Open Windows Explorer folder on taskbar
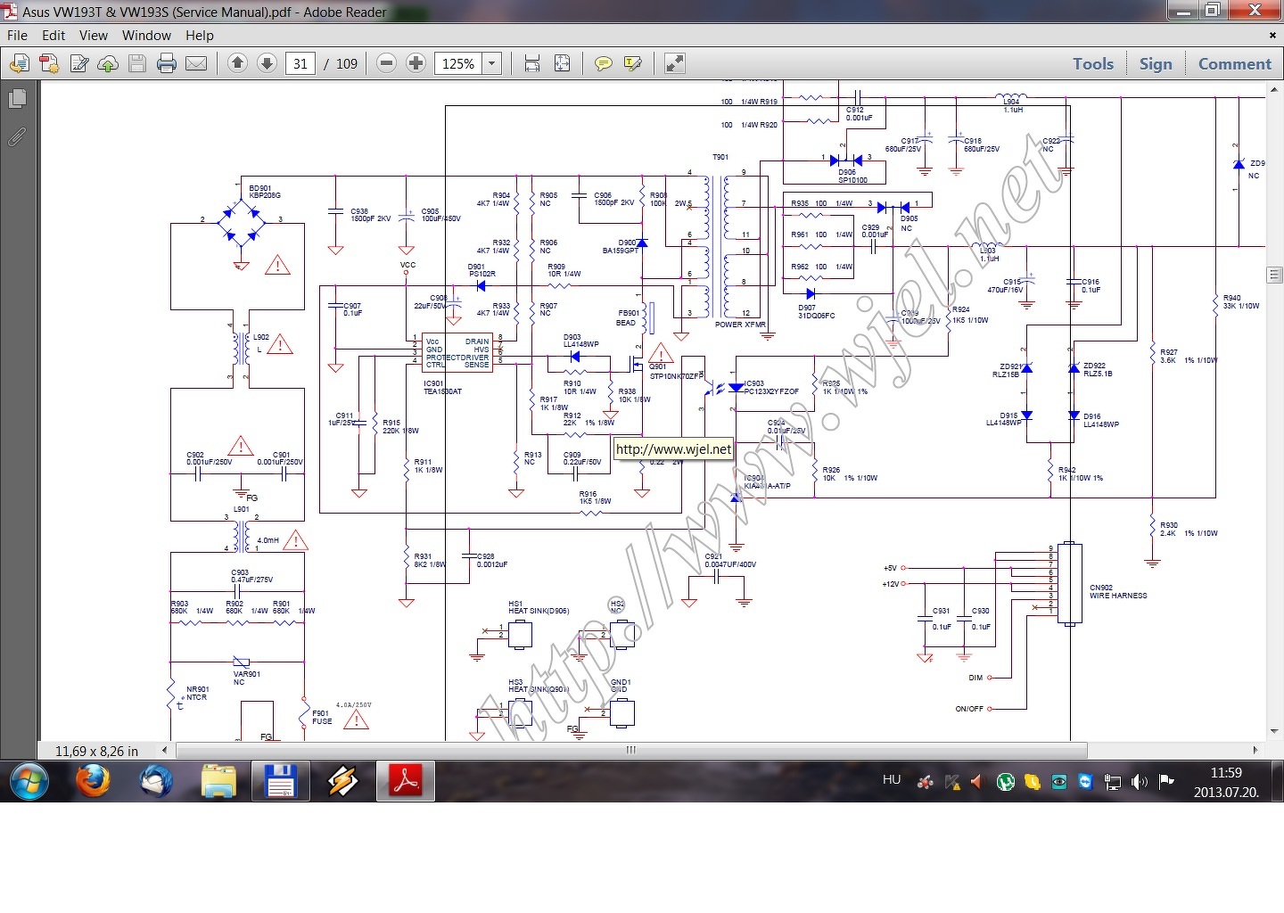 coord(218,782)
